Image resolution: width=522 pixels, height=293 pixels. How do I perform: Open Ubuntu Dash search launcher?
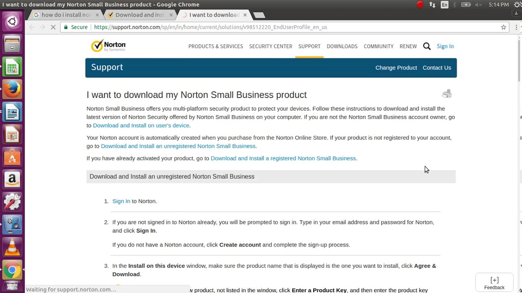(12, 22)
